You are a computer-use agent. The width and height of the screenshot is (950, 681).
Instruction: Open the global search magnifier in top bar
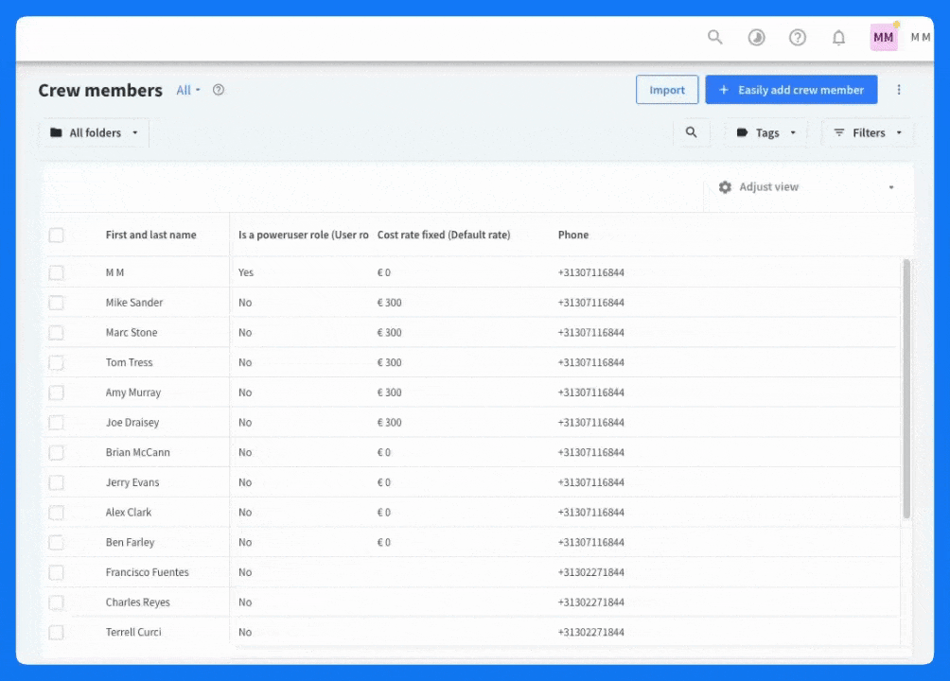715,38
